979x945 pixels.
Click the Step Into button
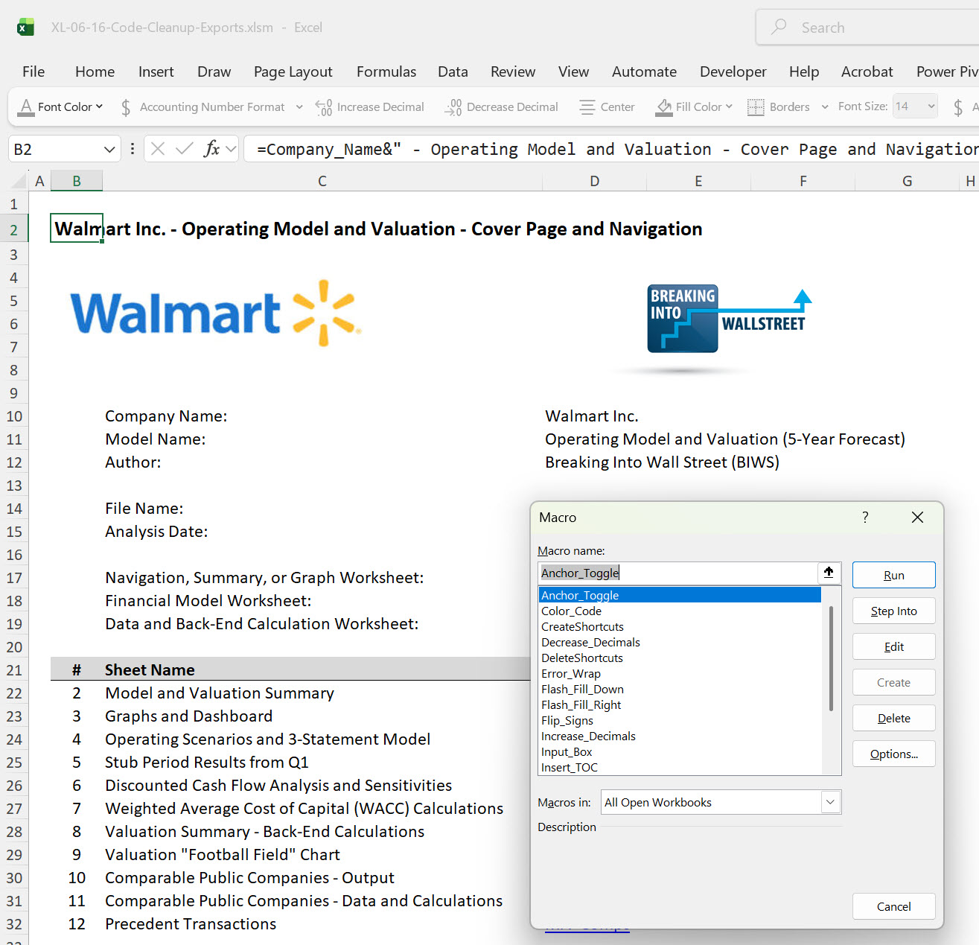tap(894, 611)
